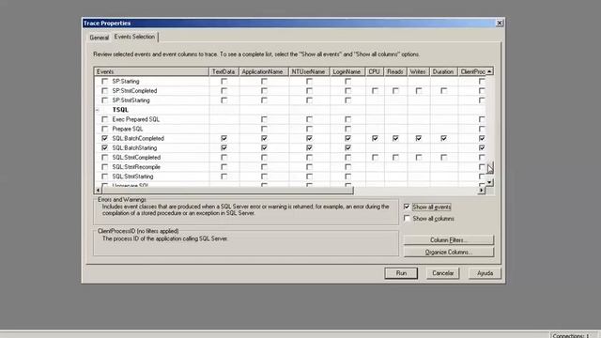This screenshot has height=338, width=601.
Task: Uncheck LoginName for SQL:BatchCompleted
Action: tap(347, 138)
